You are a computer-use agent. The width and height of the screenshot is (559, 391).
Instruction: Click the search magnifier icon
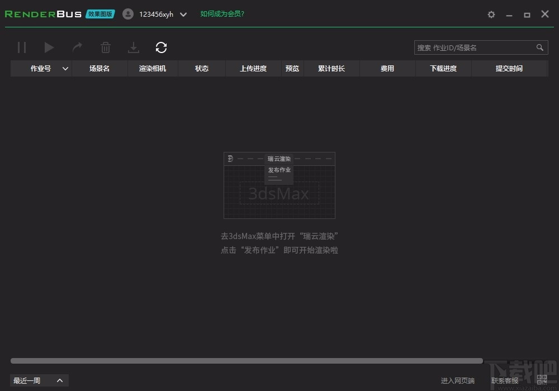point(540,47)
